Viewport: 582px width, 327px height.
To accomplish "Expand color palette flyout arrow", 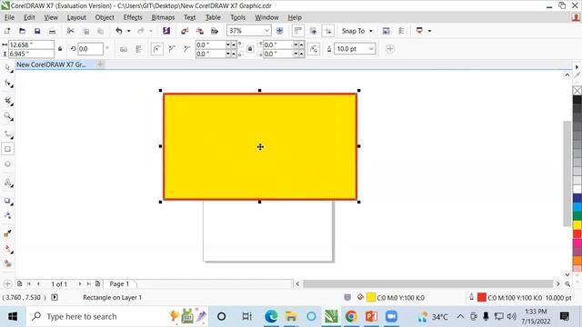I will point(577,67).
